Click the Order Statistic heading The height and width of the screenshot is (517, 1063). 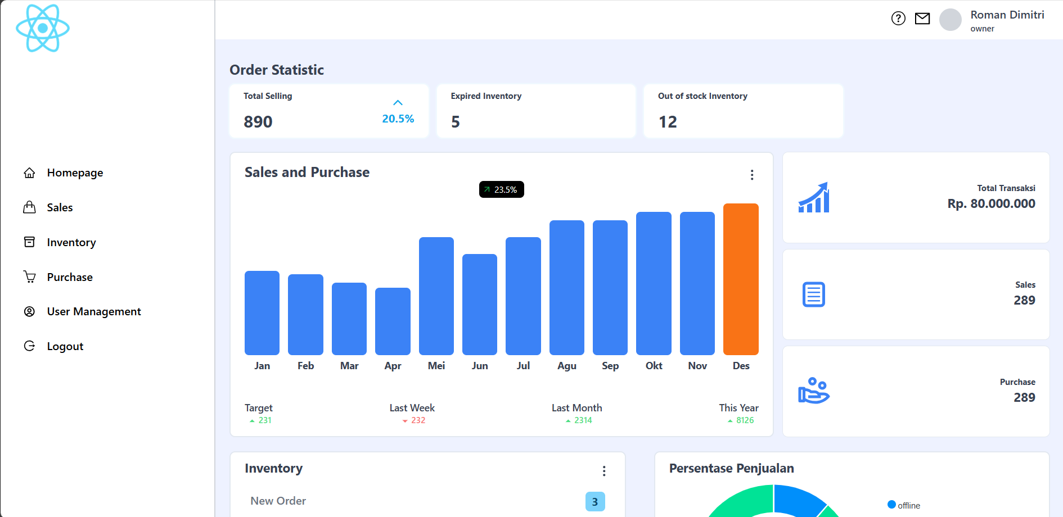point(277,70)
